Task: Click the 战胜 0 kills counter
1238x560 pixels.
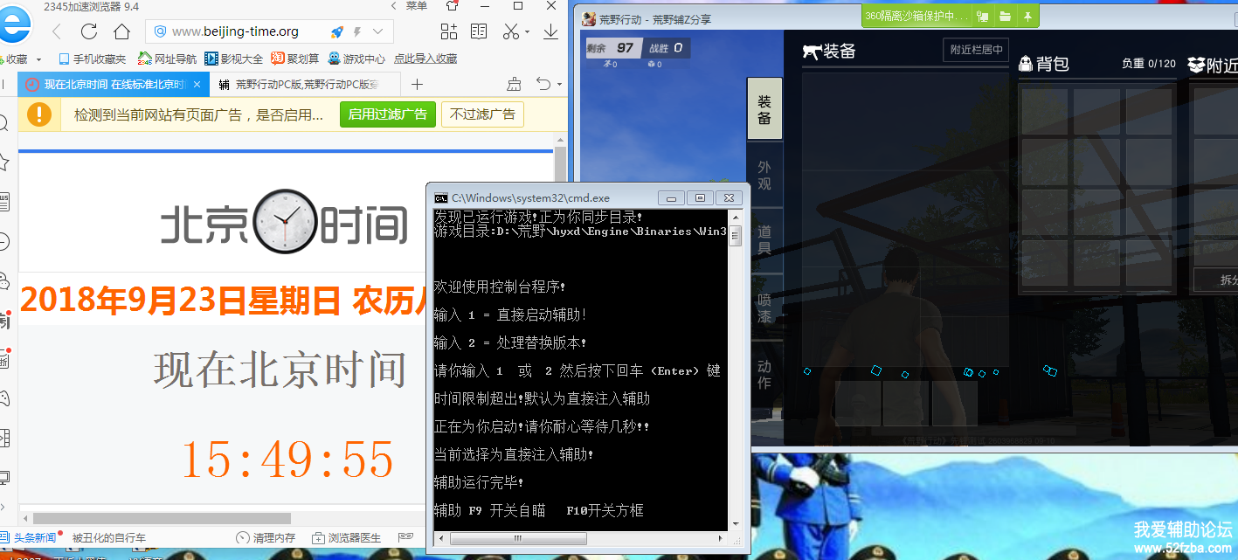Action: 666,48
